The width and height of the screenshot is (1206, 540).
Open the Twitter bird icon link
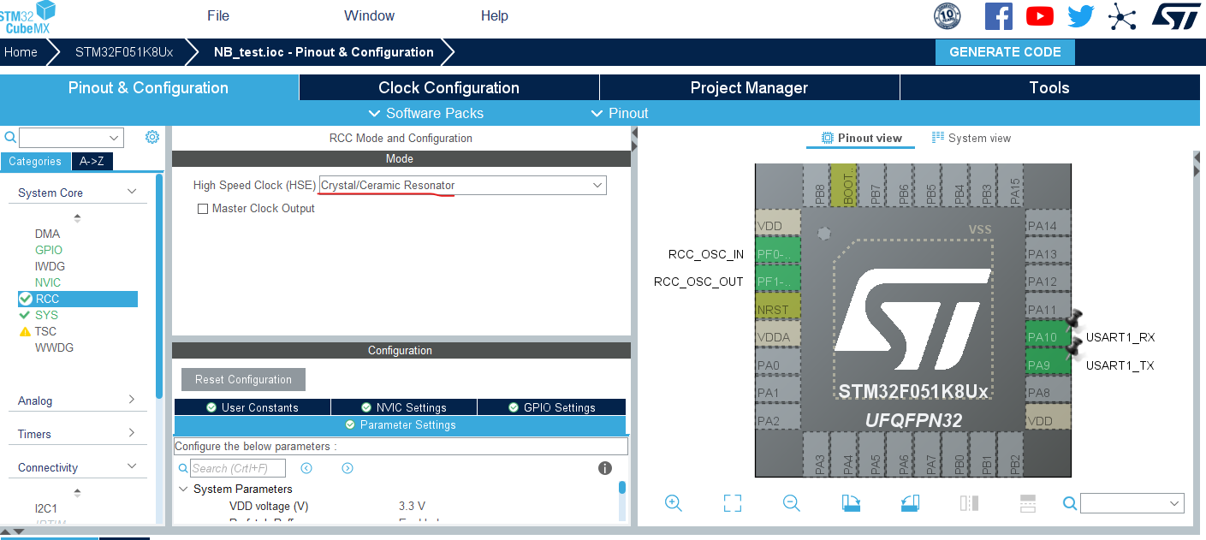(x=1081, y=15)
